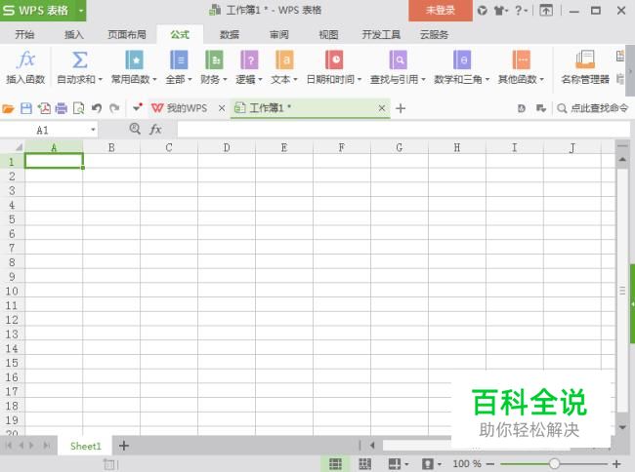This screenshot has width=635, height=472.
Task: Switch to the Data (数据) ribbon tab
Action: tap(229, 34)
